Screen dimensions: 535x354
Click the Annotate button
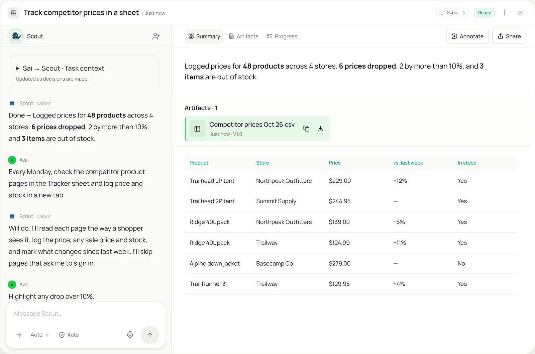pos(467,36)
